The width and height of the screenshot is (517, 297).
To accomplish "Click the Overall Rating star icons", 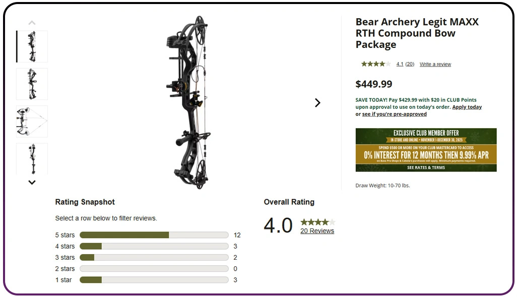I will tap(317, 222).
